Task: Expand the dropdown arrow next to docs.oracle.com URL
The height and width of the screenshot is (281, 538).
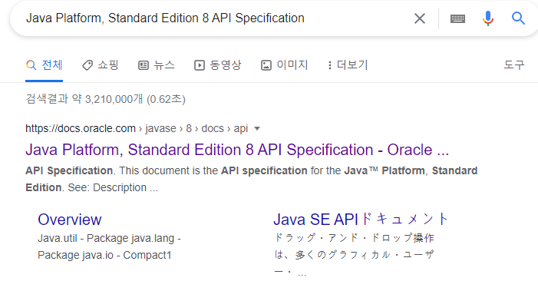Action: 257,129
